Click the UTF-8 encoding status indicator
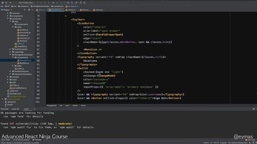 coord(216,143)
